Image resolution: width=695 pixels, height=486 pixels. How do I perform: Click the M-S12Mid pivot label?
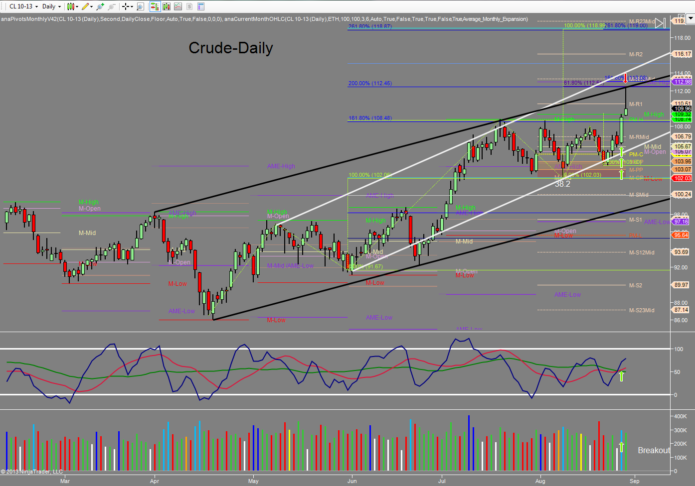pyautogui.click(x=642, y=252)
